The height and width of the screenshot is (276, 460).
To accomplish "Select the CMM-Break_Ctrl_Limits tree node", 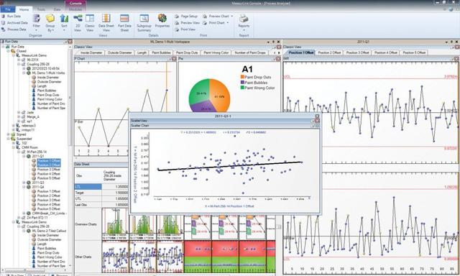I will (49, 213).
